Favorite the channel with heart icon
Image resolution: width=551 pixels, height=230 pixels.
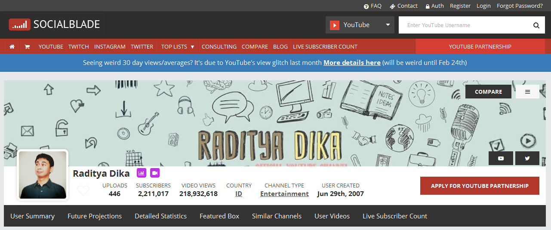point(83,190)
